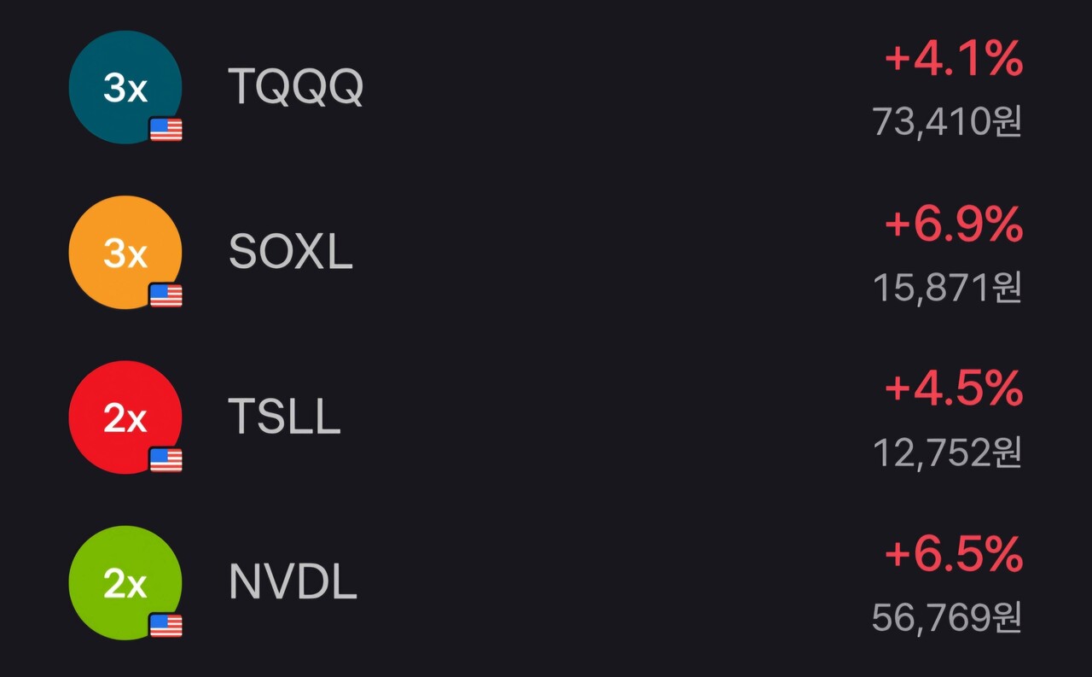The width and height of the screenshot is (1092, 677).
Task: Click the +6.9% change for SOXL
Action: click(x=954, y=225)
